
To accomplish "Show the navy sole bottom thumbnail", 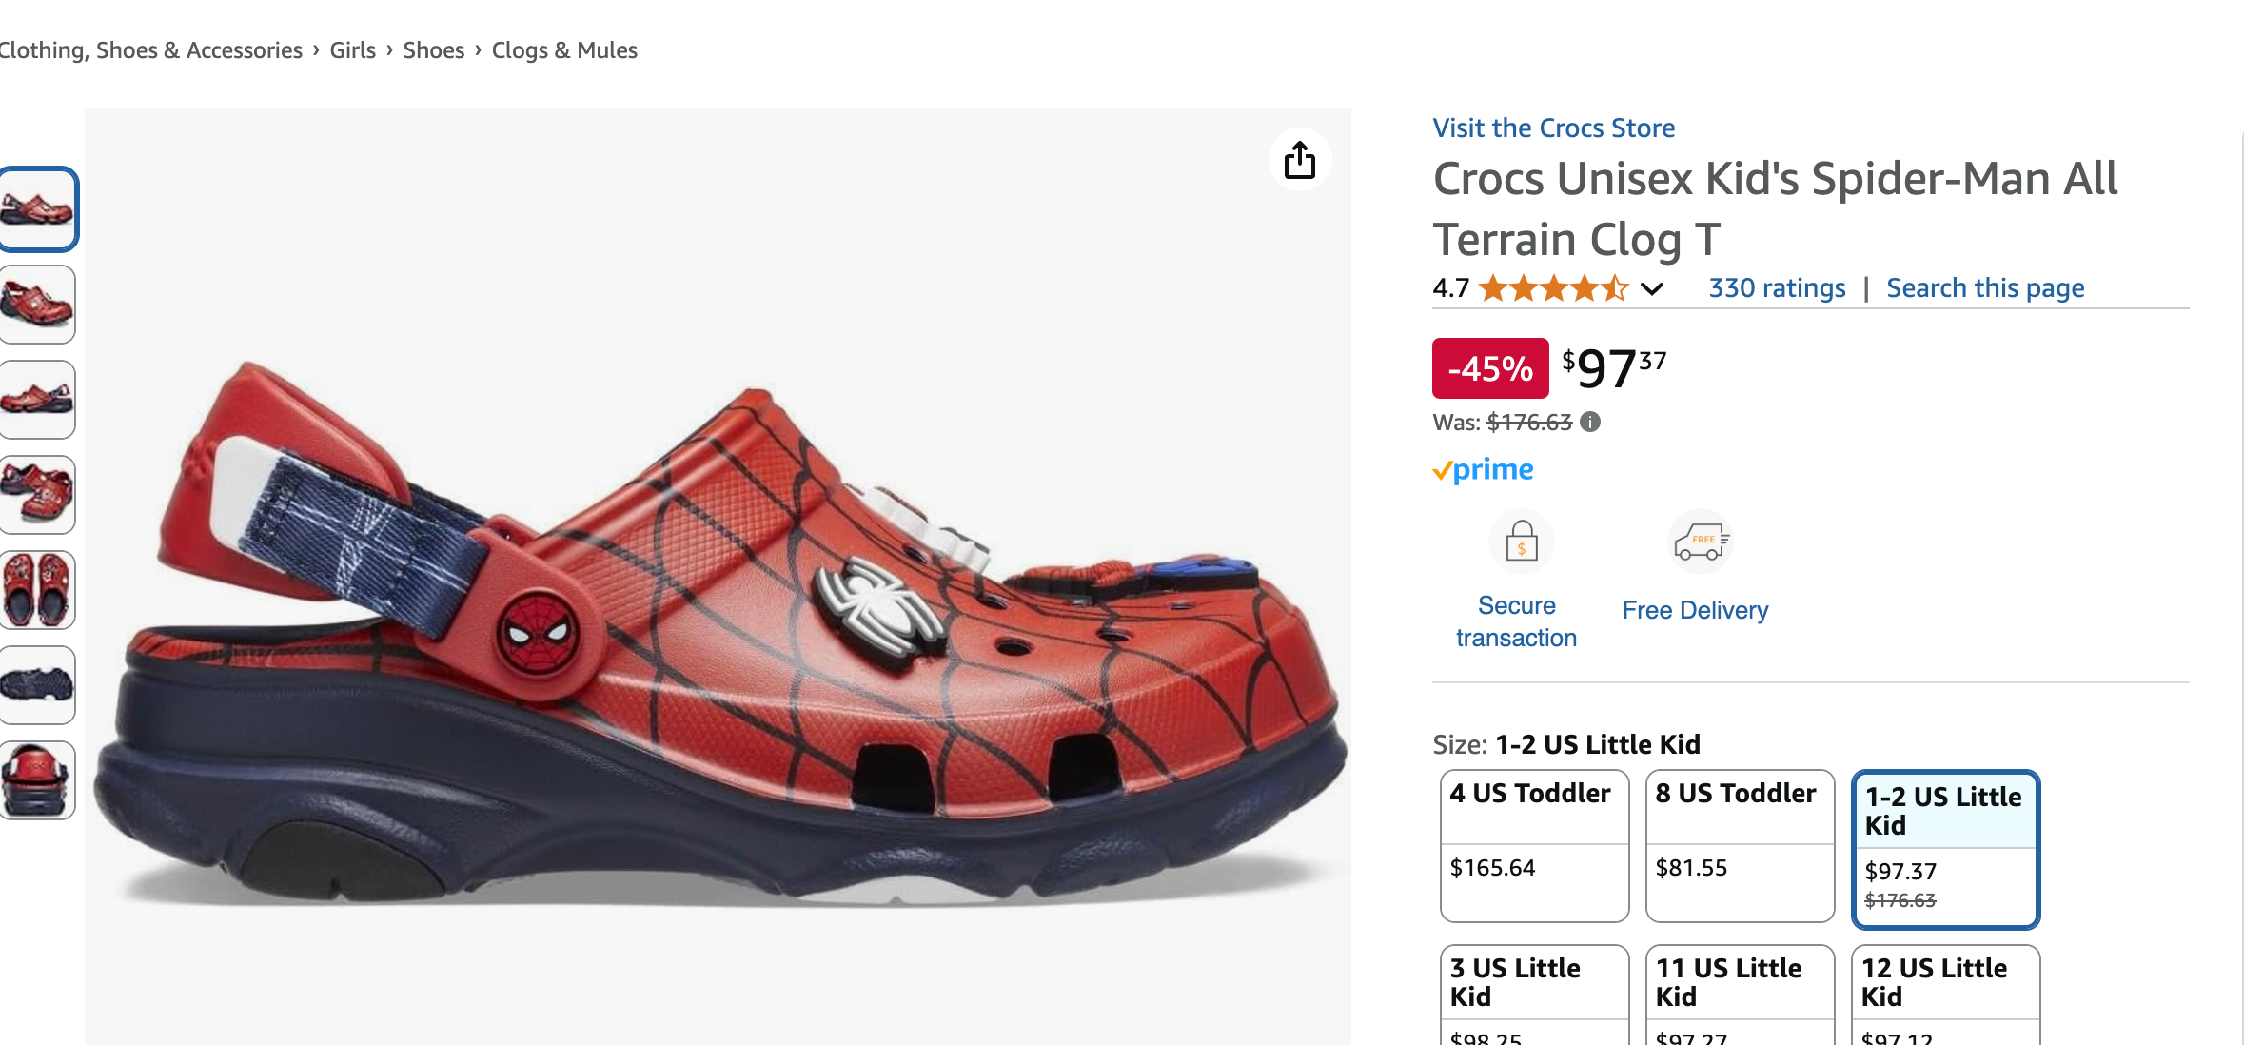I will [x=38, y=684].
